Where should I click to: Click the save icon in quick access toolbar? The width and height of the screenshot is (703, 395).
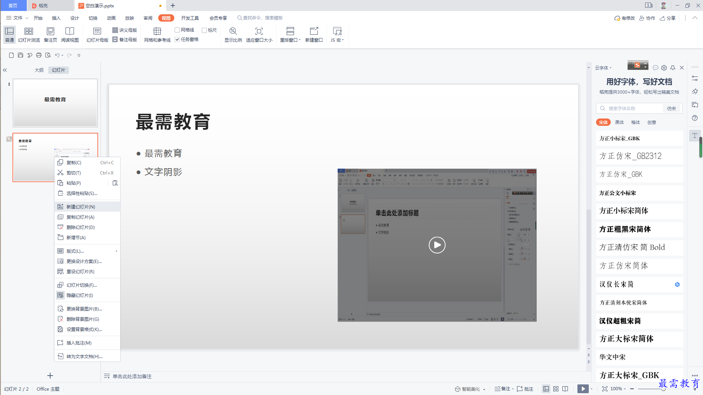click(21, 55)
